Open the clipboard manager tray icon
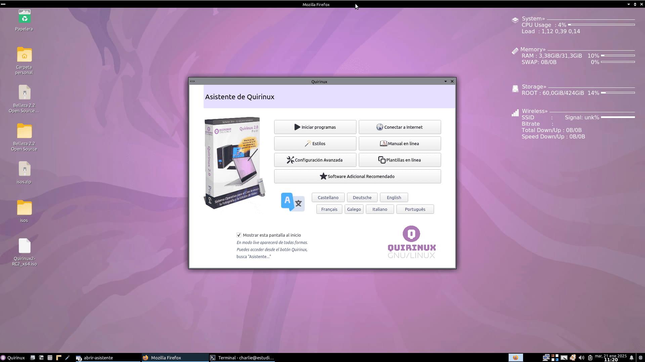 (573, 358)
